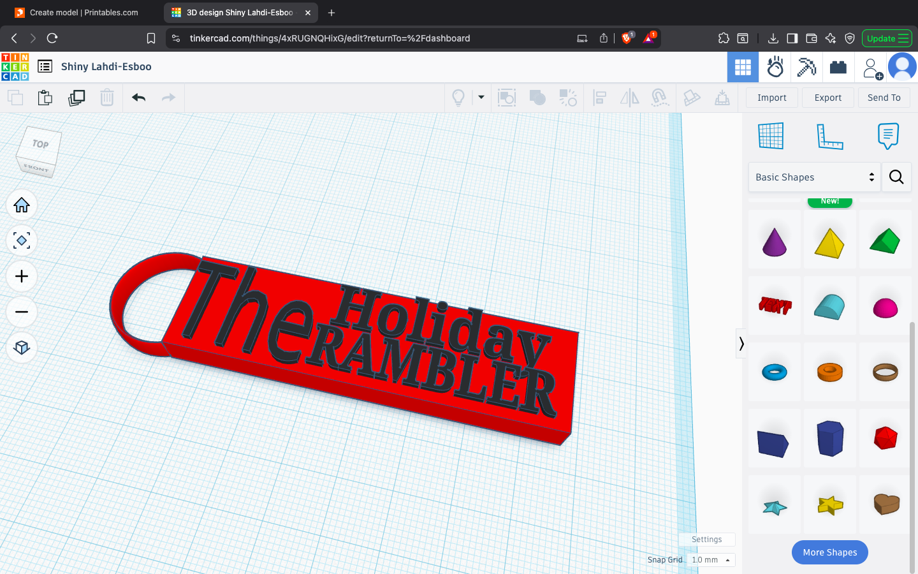Viewport: 918px width, 574px height.
Task: Open the Basic Shapes category dropdown
Action: point(814,177)
